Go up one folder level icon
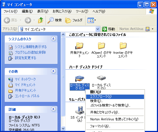Image resolution: width=158 pixels, height=132 pixels. coord(41,20)
